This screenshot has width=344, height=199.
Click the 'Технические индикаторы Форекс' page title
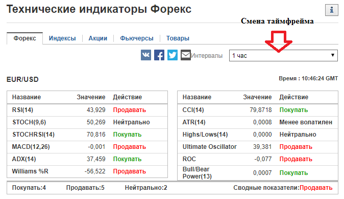tap(99, 9)
